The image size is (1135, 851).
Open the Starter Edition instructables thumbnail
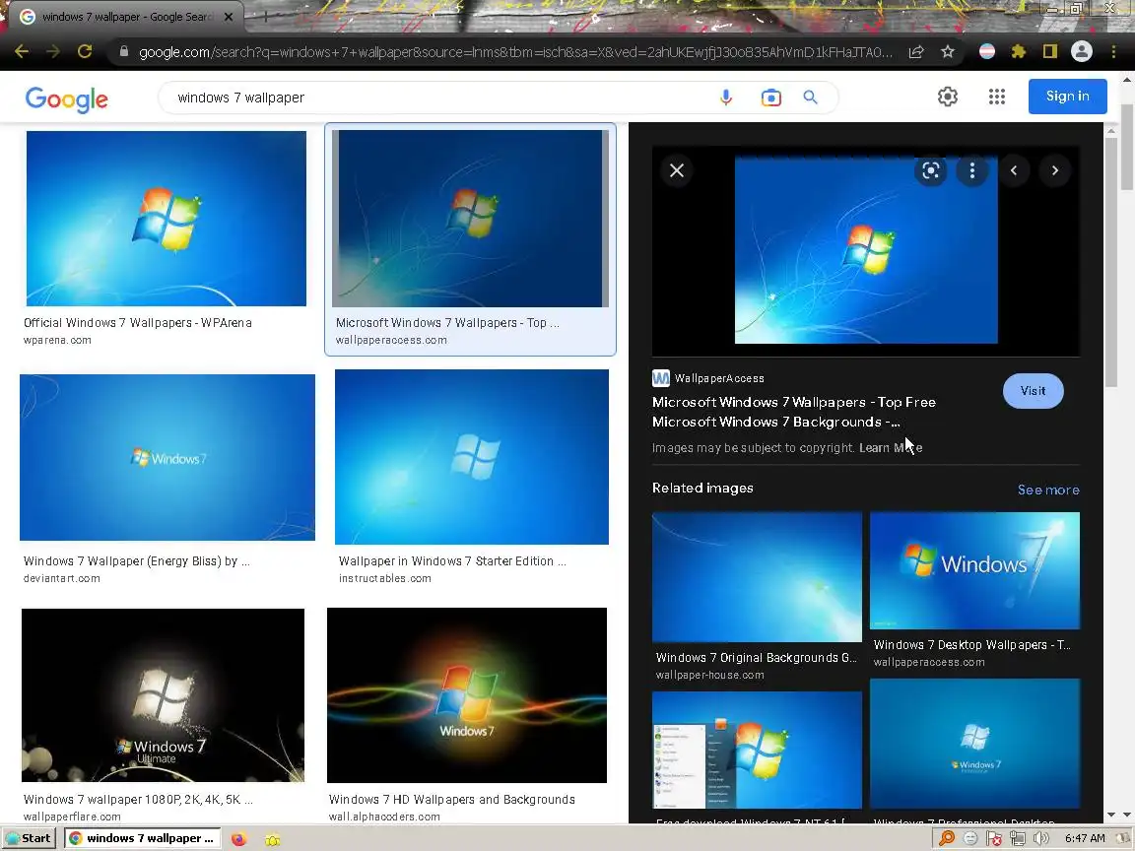tap(472, 457)
